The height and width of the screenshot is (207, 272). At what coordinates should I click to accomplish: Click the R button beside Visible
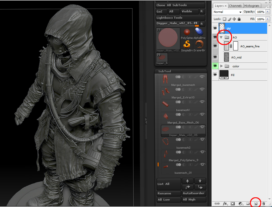pyautogui.click(x=202, y=11)
